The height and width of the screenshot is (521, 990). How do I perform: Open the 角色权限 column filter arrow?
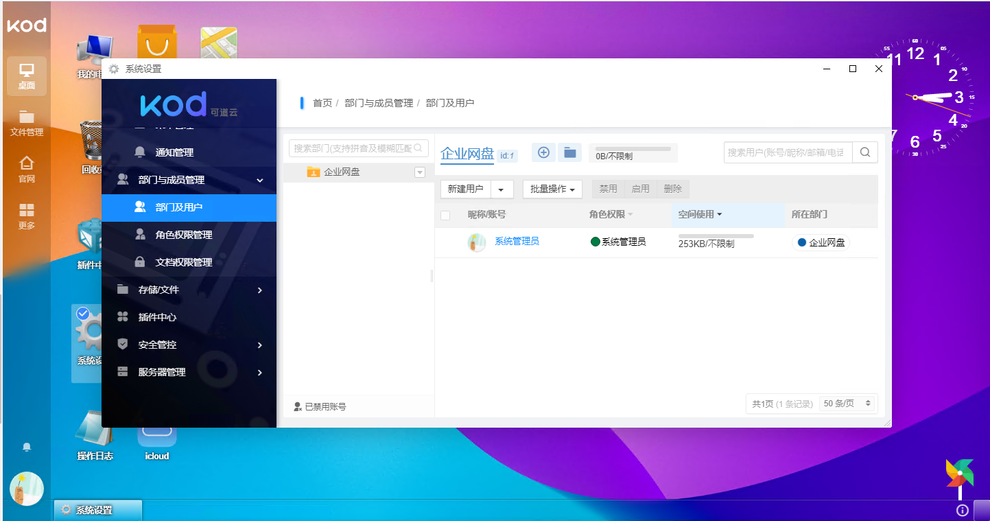[x=630, y=215]
